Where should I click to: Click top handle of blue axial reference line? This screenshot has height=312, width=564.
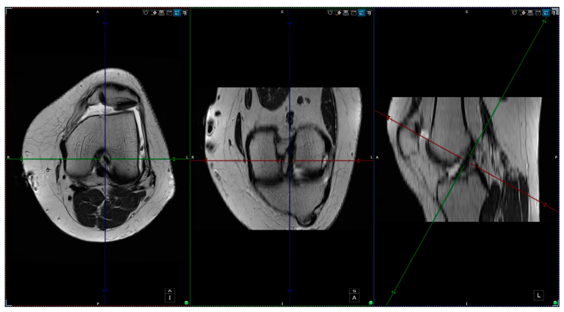105,24
